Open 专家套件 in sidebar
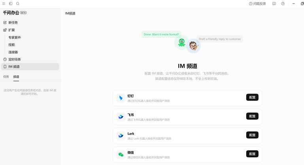Viewport: 304px width, 165px height. 15,37
